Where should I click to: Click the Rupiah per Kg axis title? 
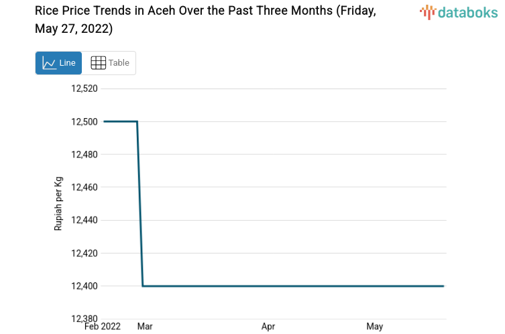tap(58, 204)
